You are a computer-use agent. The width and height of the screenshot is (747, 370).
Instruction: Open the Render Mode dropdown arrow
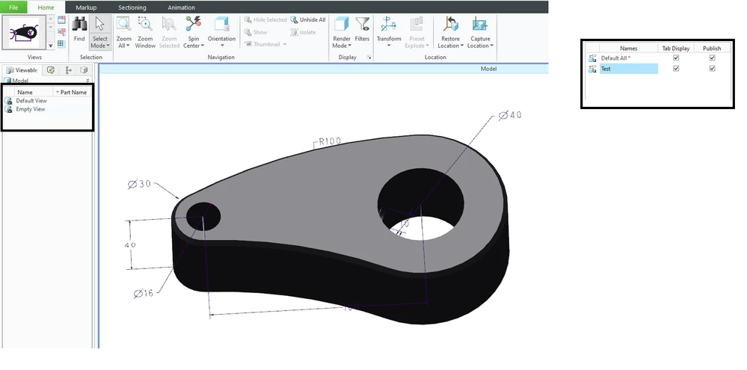pos(350,46)
